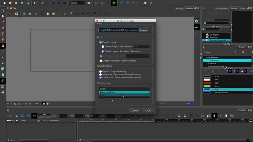Open the Add to Existing Layer dropdown

138,56
